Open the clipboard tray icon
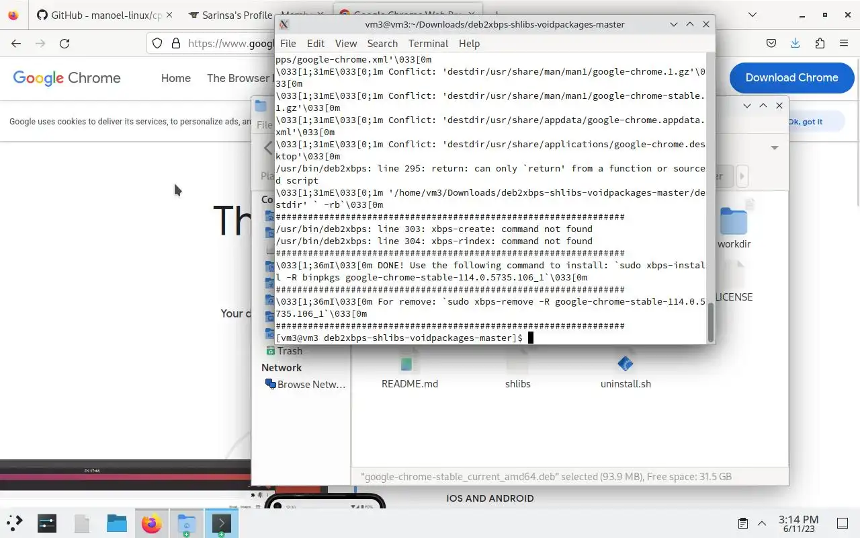The width and height of the screenshot is (860, 538). (743, 523)
